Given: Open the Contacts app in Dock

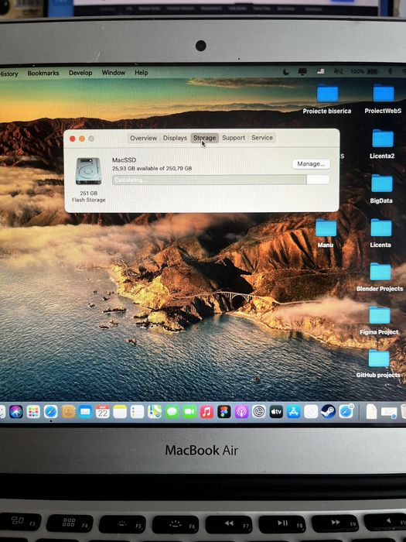Looking at the screenshot, I should click(x=68, y=412).
